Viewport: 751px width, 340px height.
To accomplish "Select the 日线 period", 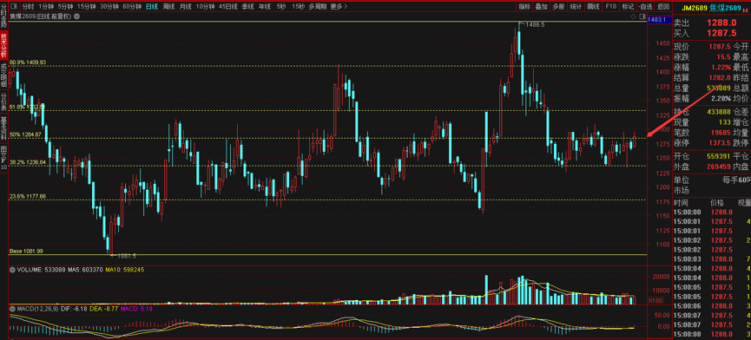I will [152, 7].
